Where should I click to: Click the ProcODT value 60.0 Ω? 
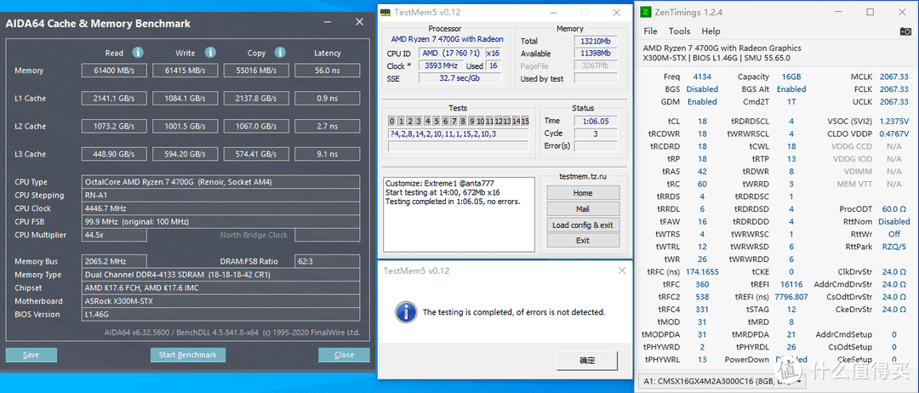pyautogui.click(x=893, y=209)
